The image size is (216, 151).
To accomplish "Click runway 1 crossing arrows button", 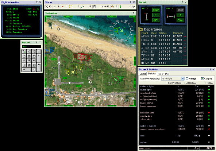I will tap(156, 15).
